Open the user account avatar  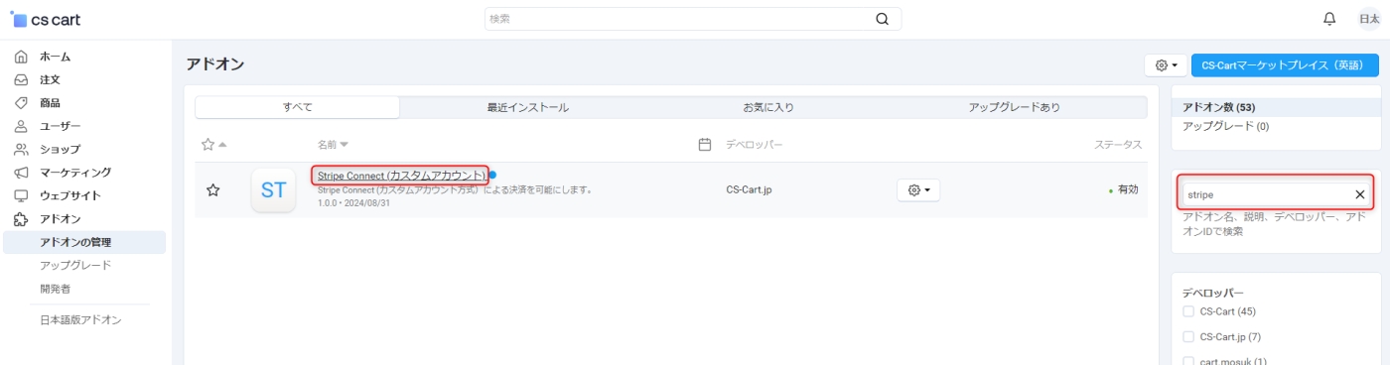(x=1370, y=19)
